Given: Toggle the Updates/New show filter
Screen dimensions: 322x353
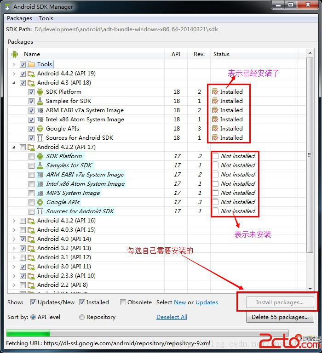Looking at the screenshot, I should (x=33, y=302).
